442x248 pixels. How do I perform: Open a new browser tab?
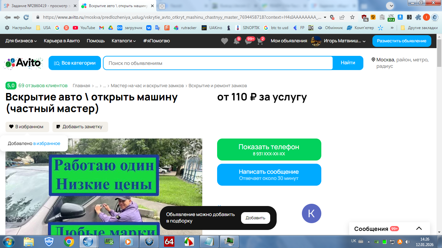click(162, 6)
